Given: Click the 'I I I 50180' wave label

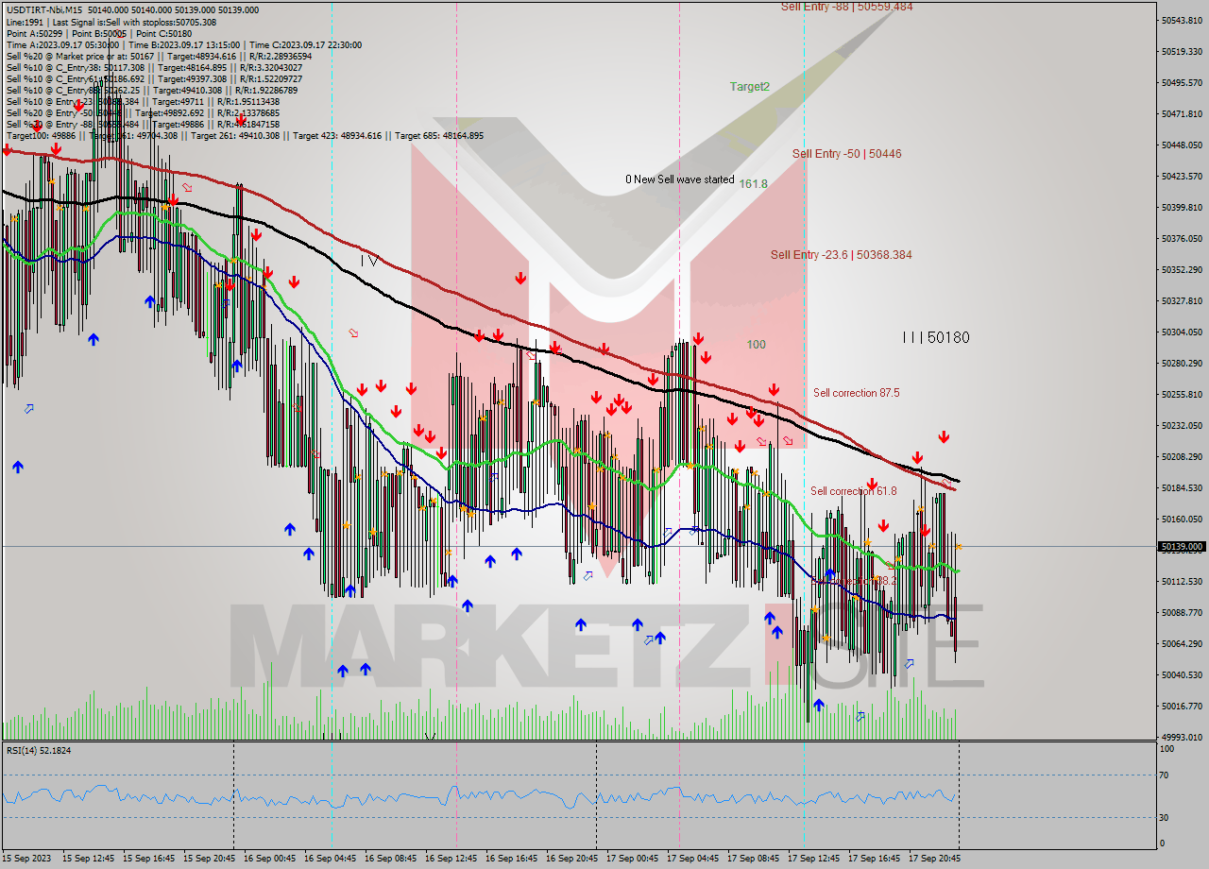Looking at the screenshot, I should click(x=935, y=337).
